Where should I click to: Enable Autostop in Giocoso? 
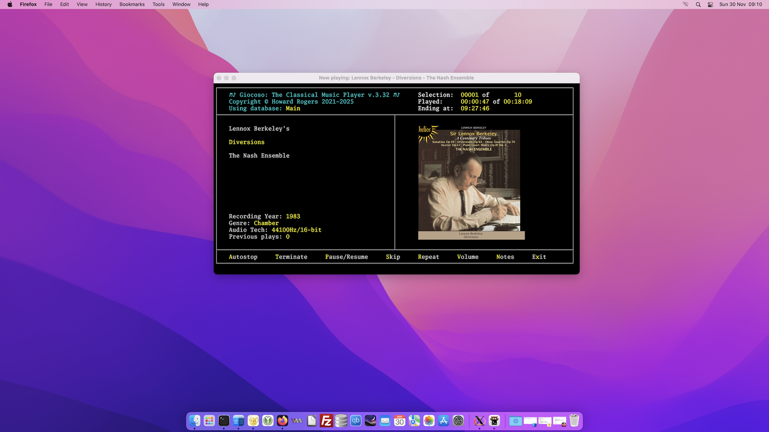(x=243, y=257)
